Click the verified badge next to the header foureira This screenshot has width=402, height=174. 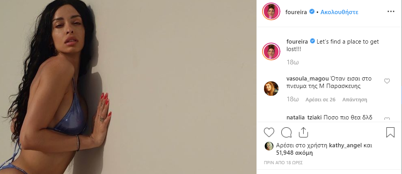pyautogui.click(x=312, y=11)
